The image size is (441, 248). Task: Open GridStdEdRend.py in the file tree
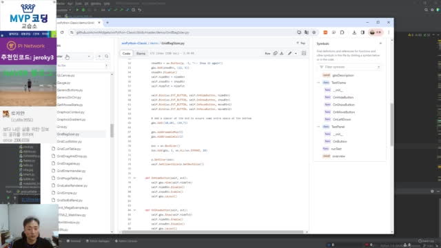tap(70, 200)
